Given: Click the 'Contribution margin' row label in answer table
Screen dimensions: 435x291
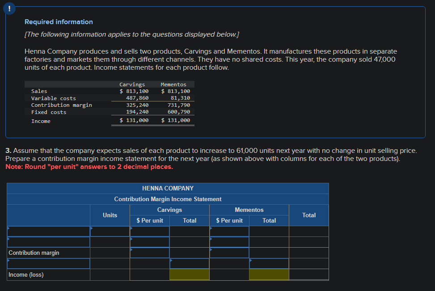Looking at the screenshot, I should pyautogui.click(x=34, y=253).
